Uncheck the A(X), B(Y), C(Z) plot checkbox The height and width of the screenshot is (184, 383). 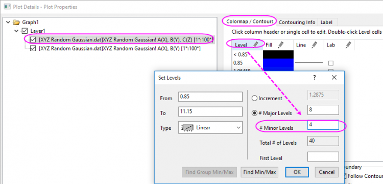coord(33,39)
